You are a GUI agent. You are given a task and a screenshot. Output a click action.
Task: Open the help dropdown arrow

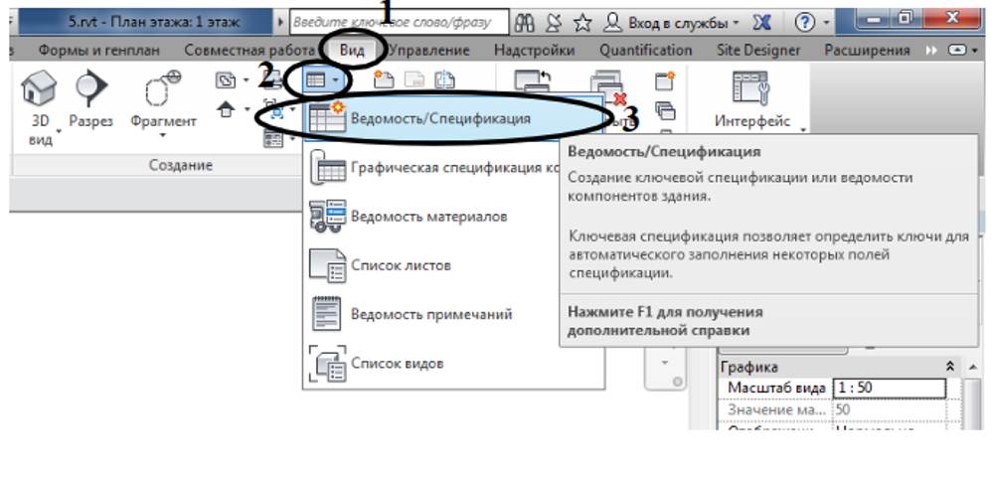click(826, 24)
